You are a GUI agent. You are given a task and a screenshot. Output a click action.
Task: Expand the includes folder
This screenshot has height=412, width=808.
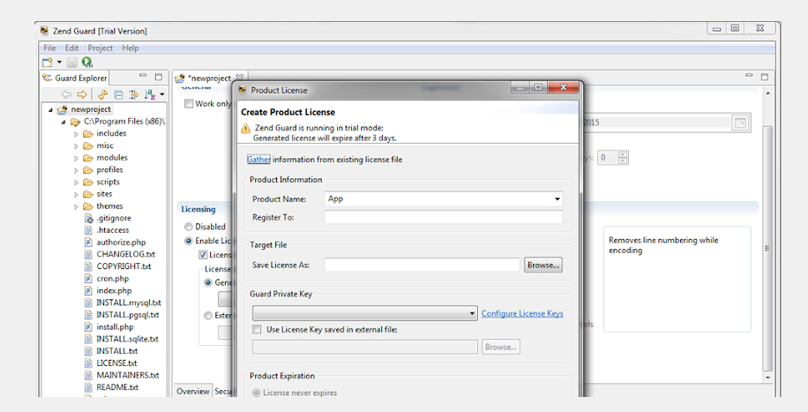[76, 134]
